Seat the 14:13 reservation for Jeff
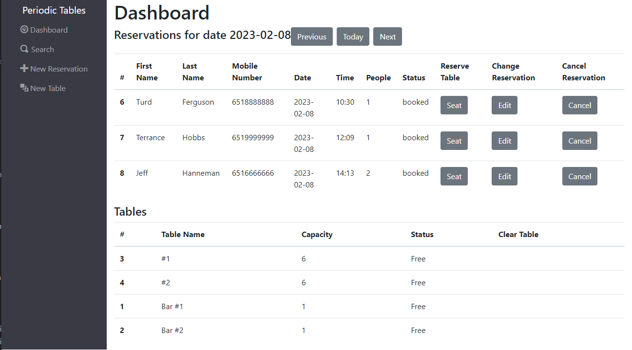Viewport: 632px width, 350px height. coord(454,176)
